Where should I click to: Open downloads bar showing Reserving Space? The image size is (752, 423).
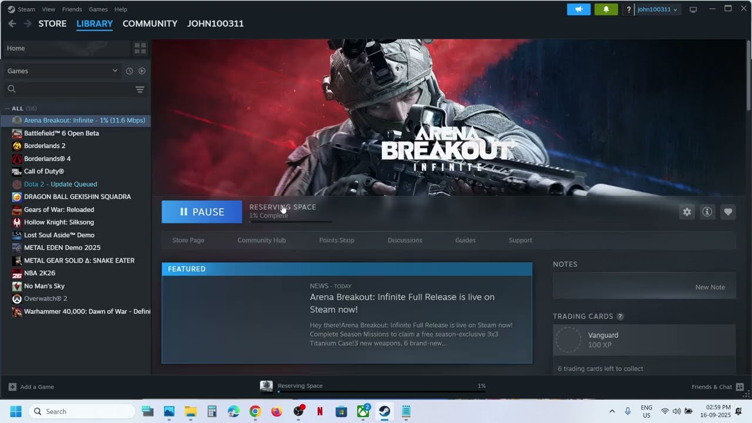click(373, 387)
